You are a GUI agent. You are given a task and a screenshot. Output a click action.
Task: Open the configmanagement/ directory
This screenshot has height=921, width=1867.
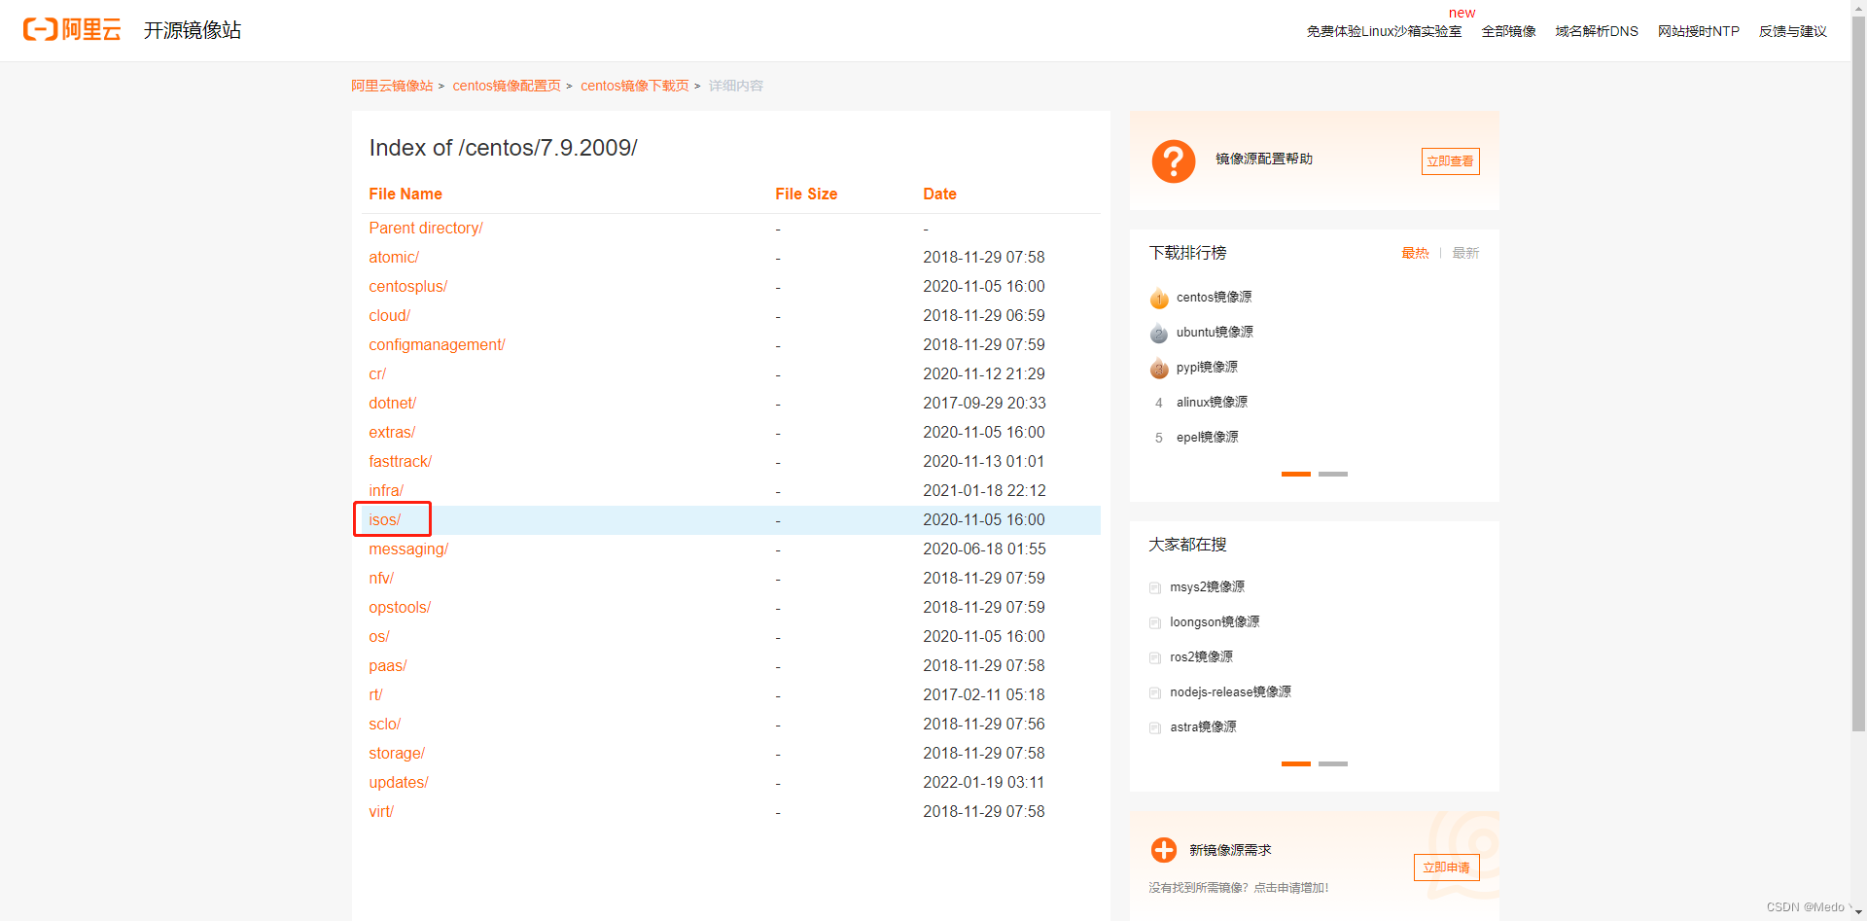(x=437, y=344)
